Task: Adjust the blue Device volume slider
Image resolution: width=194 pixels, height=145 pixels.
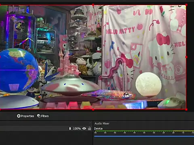Action: coord(144,137)
